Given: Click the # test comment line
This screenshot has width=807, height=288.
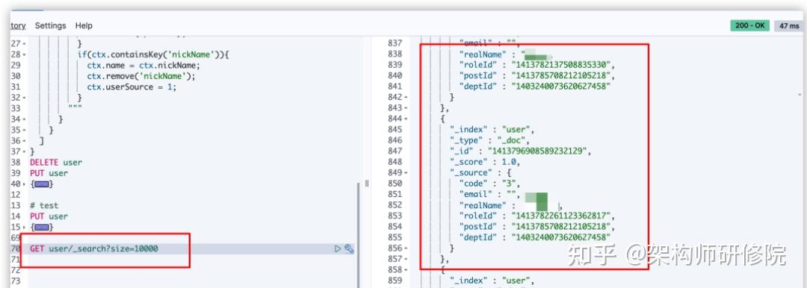Looking at the screenshot, I should pyautogui.click(x=44, y=206).
